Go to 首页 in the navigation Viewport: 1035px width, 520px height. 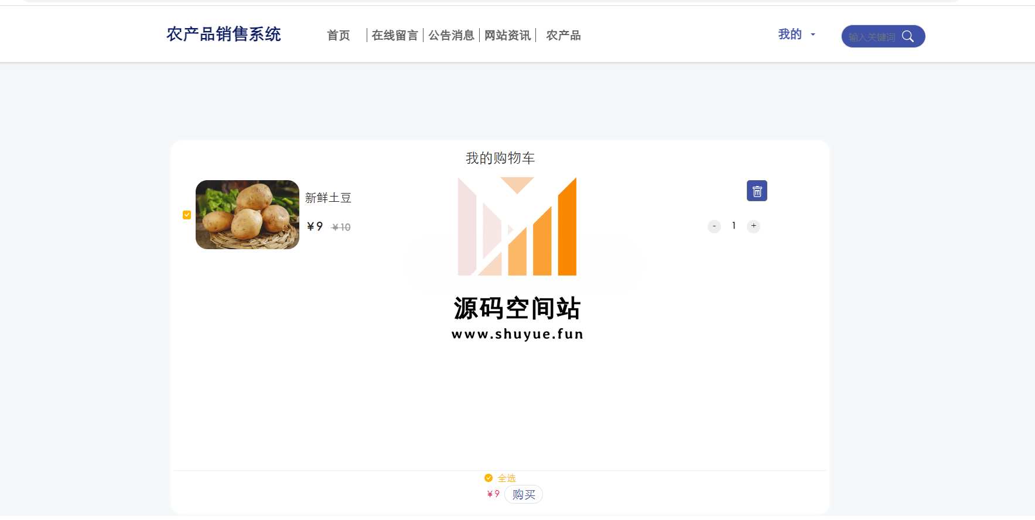point(339,36)
